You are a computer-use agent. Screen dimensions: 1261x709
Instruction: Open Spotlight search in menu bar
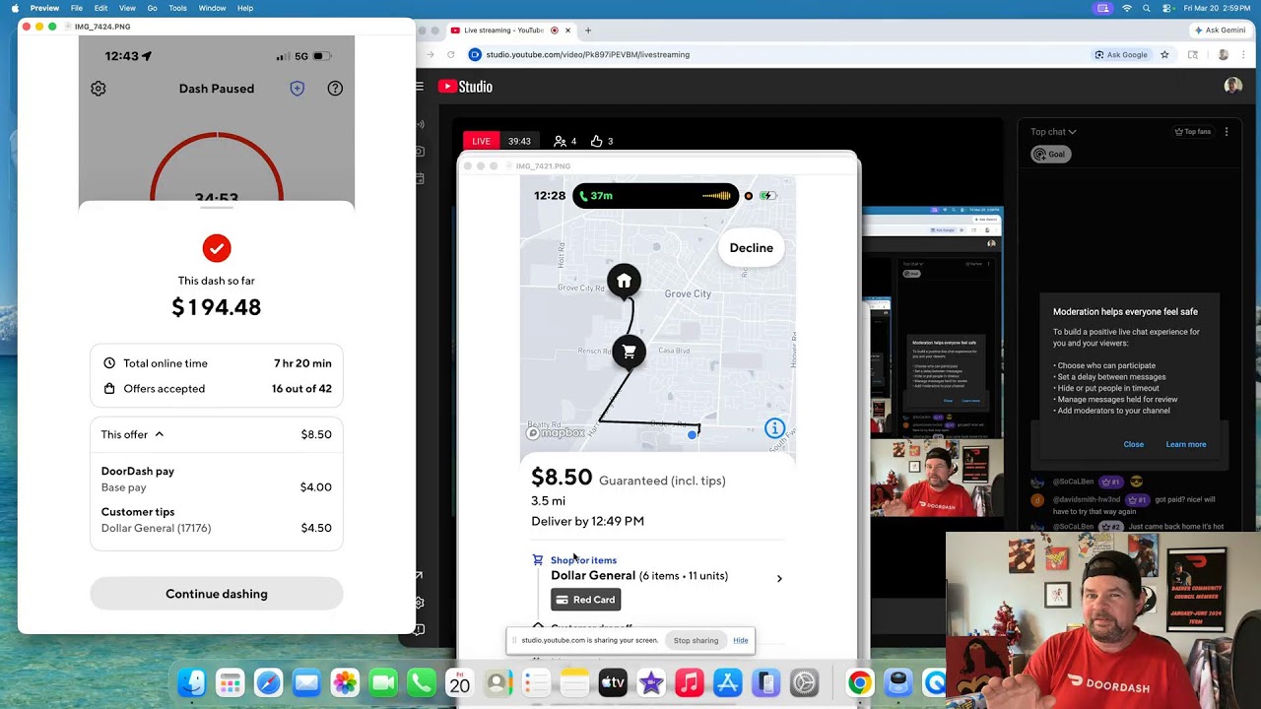[1147, 8]
